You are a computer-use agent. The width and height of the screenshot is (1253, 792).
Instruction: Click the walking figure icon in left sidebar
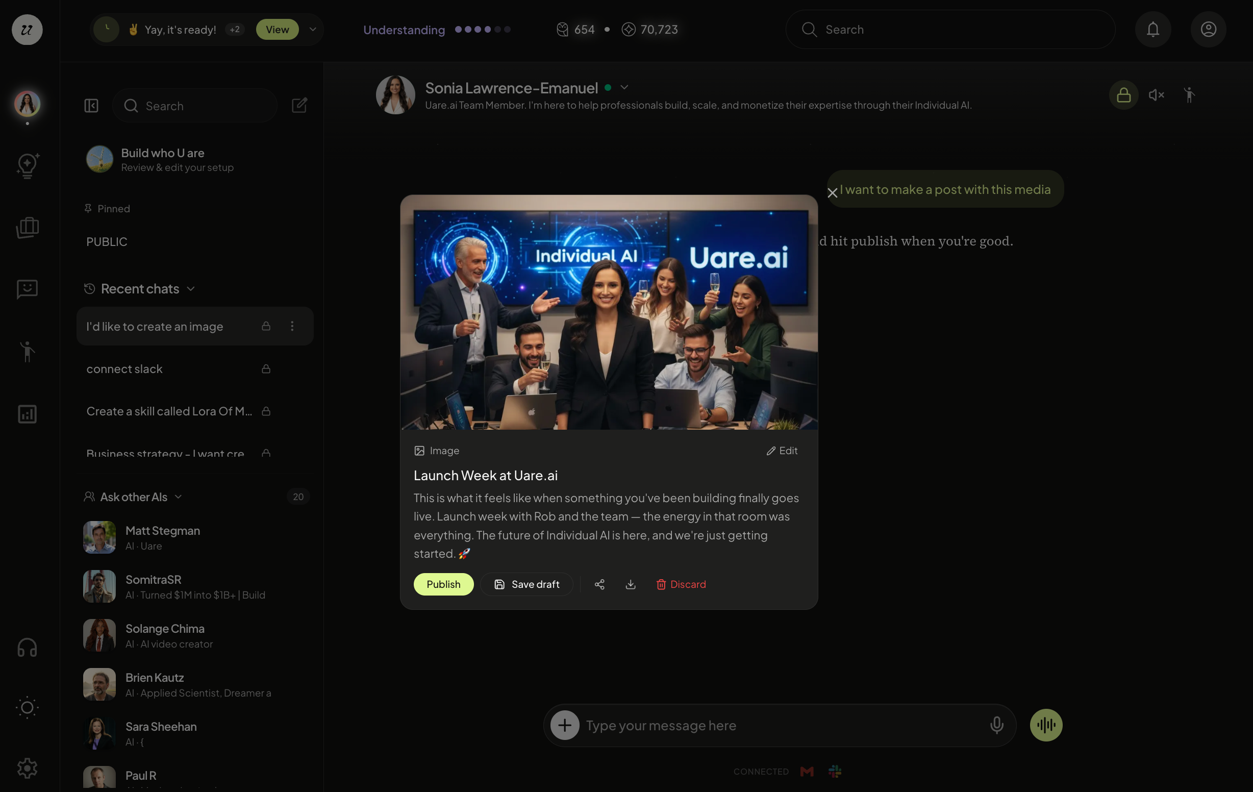point(27,352)
